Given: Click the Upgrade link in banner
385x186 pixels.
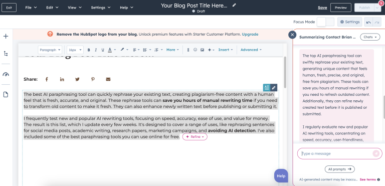Looking at the screenshot, I should click(x=250, y=35).
